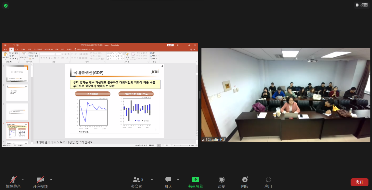Expand the chat options arrow
This screenshot has height=190, width=372.
pos(178,179)
